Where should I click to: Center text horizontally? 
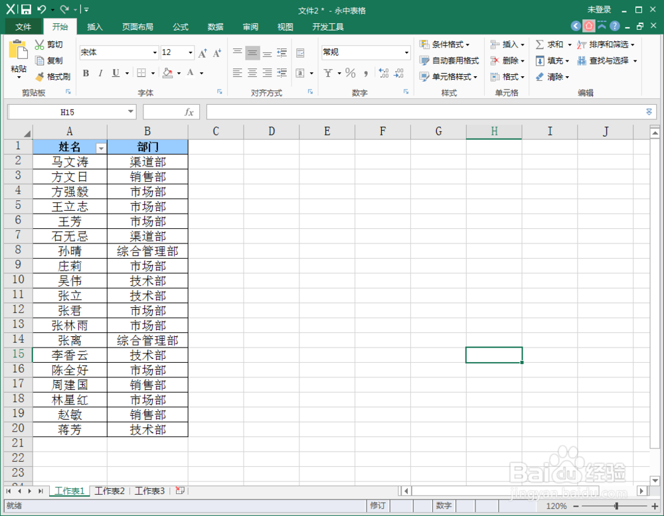pyautogui.click(x=252, y=73)
